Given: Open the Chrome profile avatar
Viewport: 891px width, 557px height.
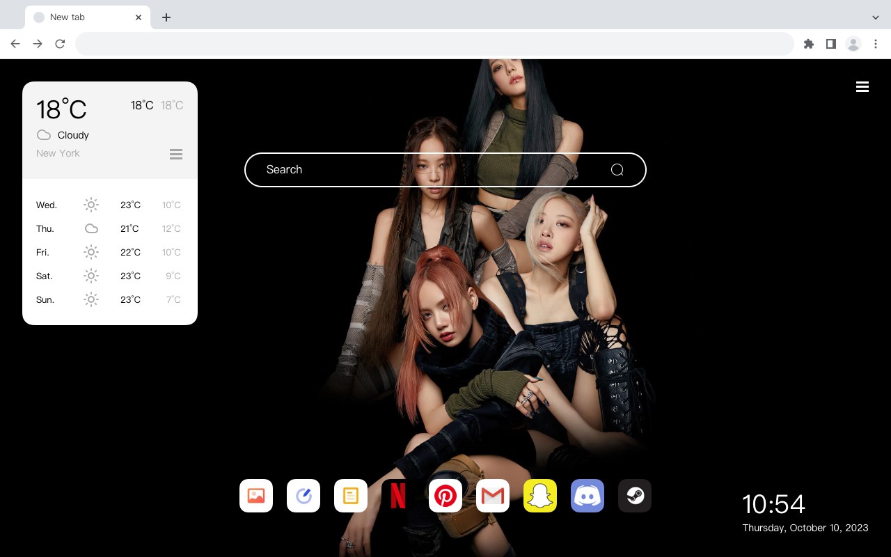Looking at the screenshot, I should click(x=853, y=44).
